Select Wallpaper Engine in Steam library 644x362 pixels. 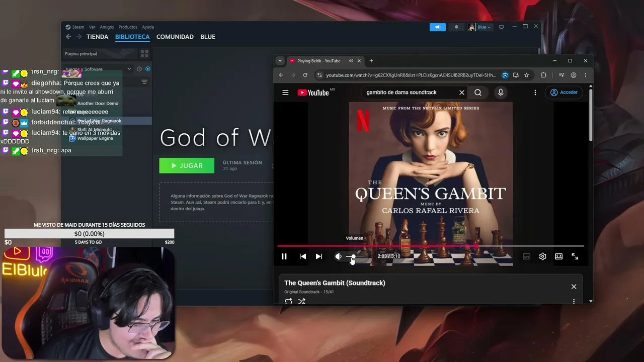[95, 138]
